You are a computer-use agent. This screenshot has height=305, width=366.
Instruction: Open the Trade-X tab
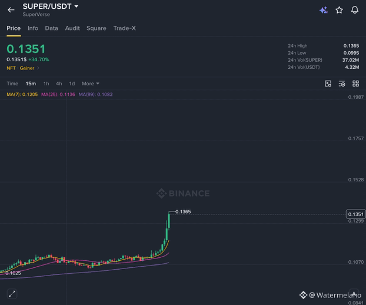click(124, 28)
